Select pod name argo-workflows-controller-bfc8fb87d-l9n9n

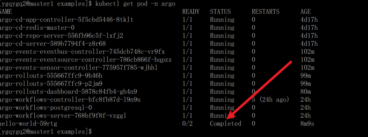click(x=70, y=100)
